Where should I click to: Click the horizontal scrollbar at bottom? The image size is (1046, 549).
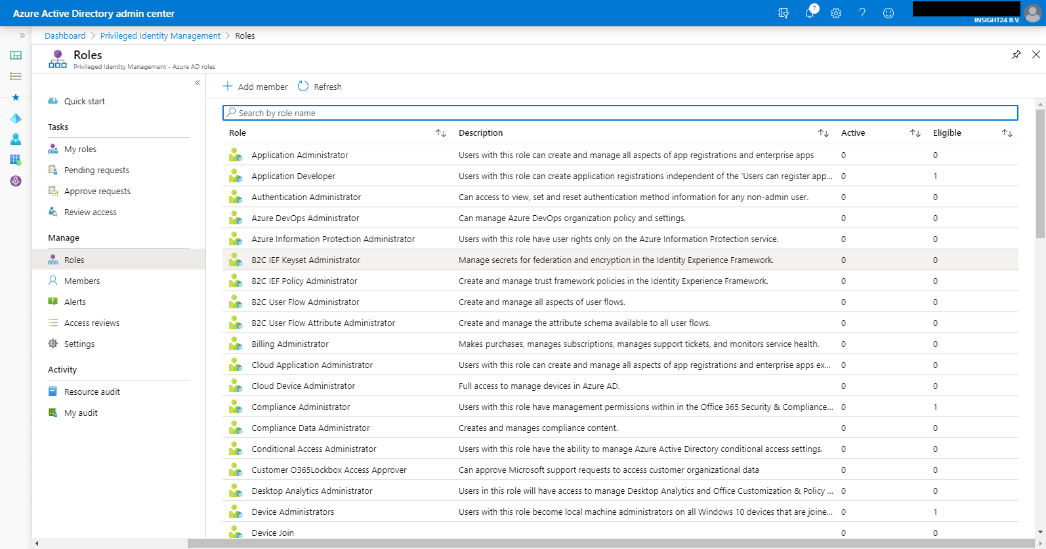point(612,543)
